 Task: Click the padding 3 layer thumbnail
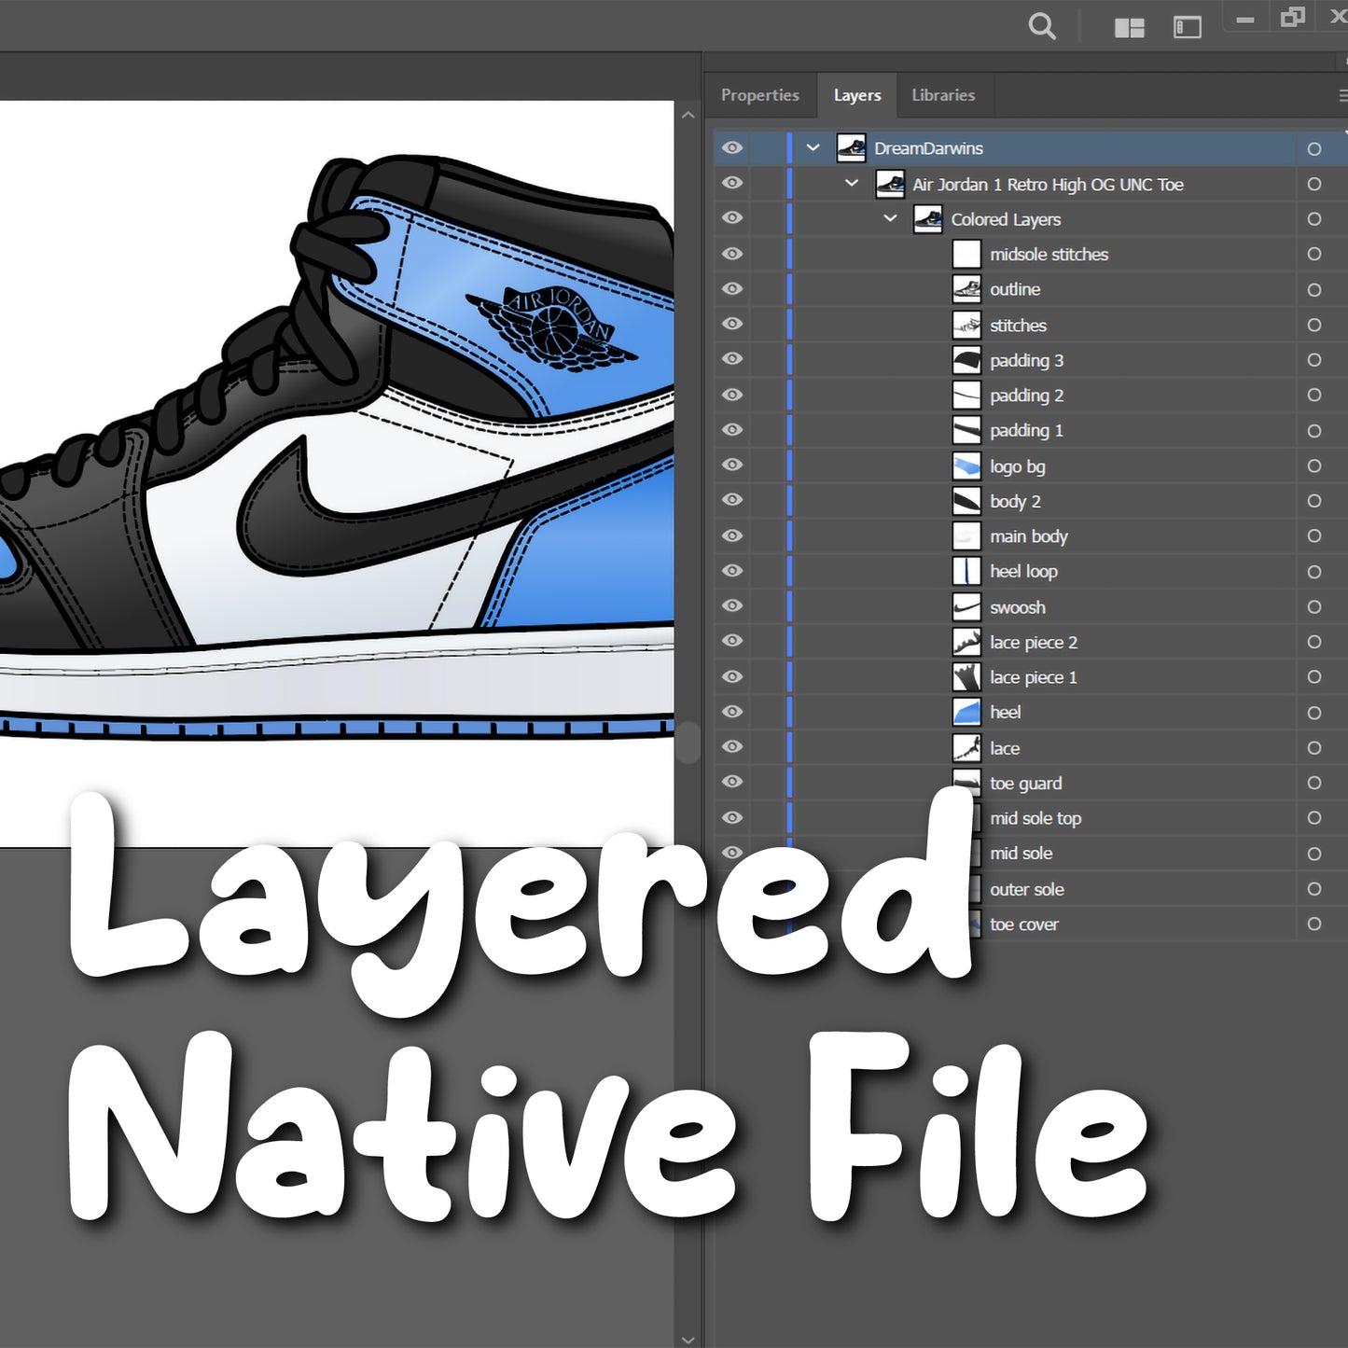[966, 360]
